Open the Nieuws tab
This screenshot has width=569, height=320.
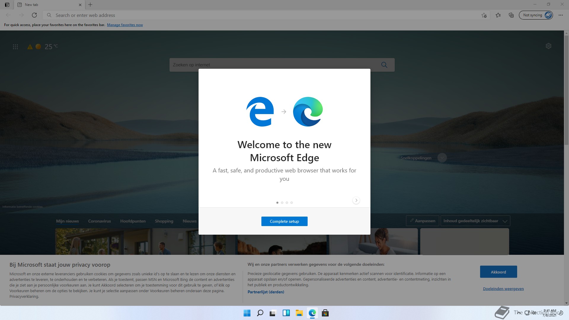(x=190, y=221)
